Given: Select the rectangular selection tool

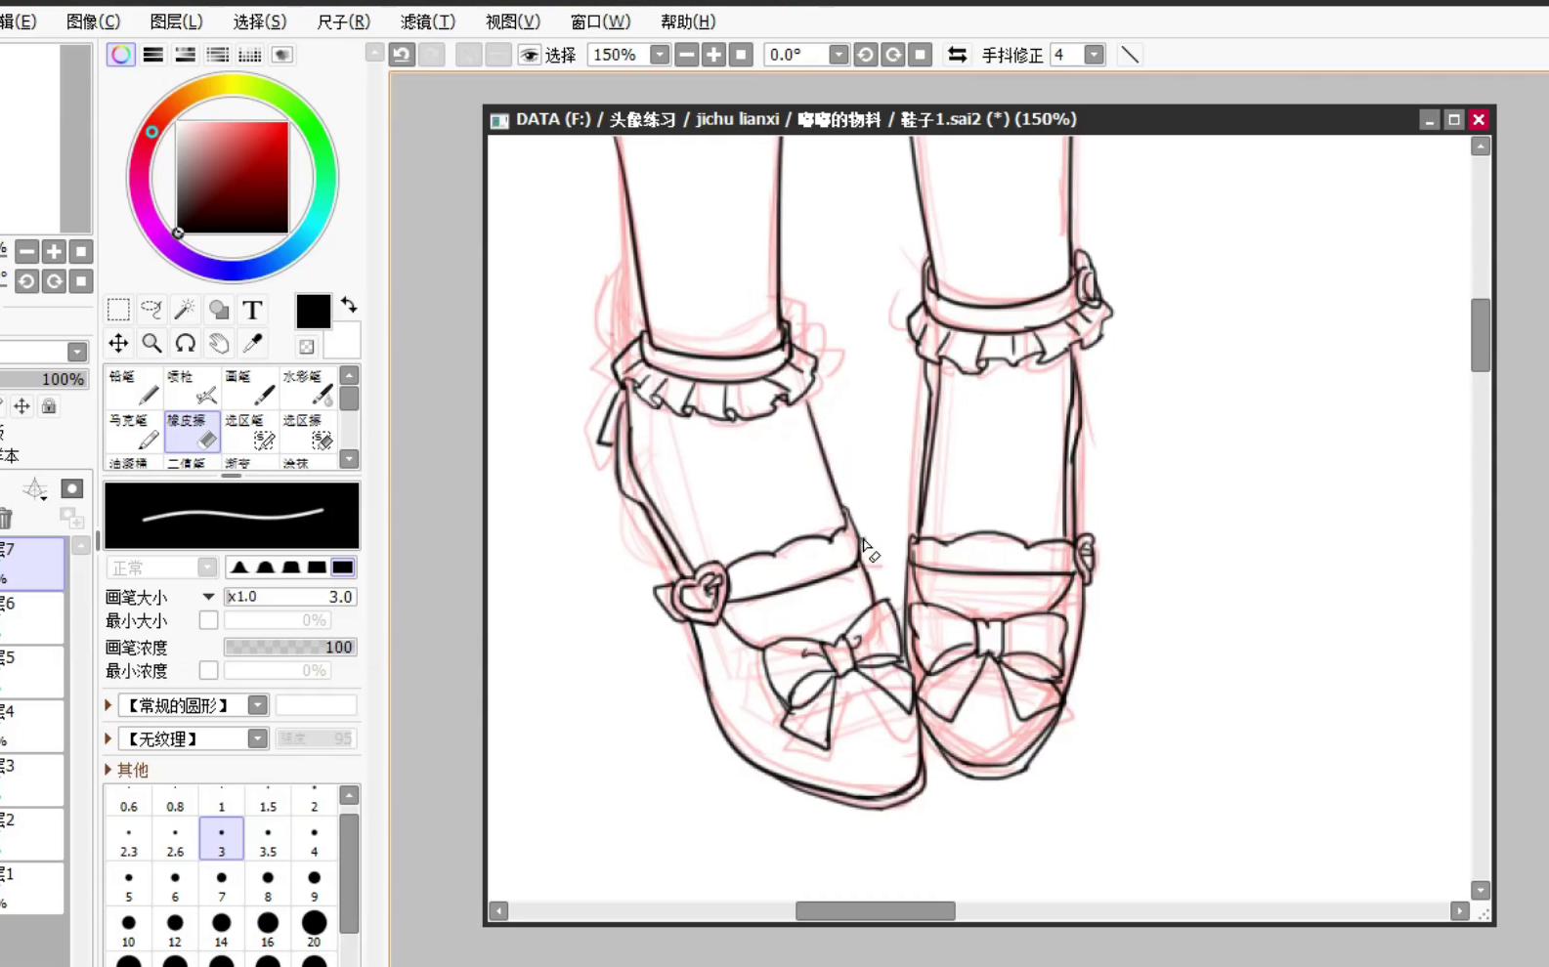Looking at the screenshot, I should tap(118, 310).
